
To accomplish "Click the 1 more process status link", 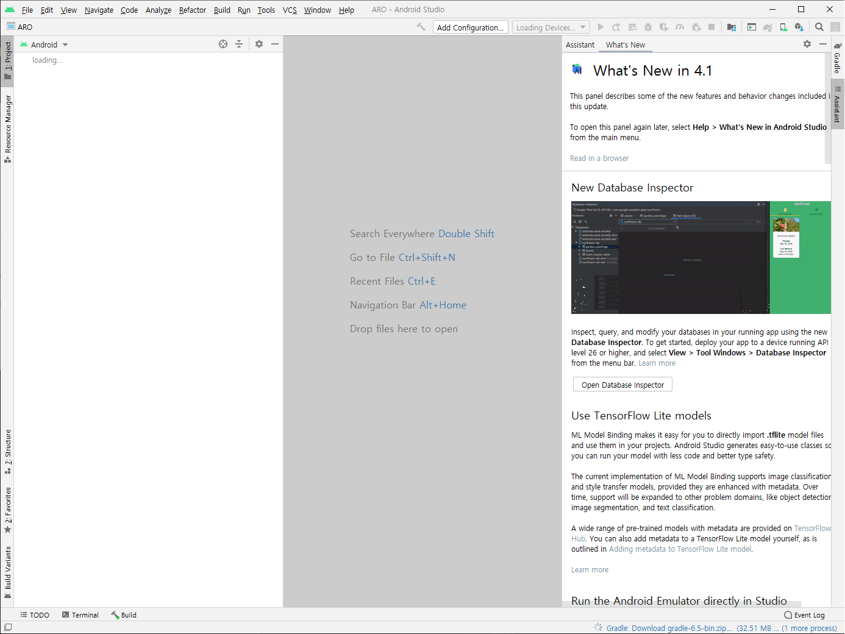I will coord(810,628).
